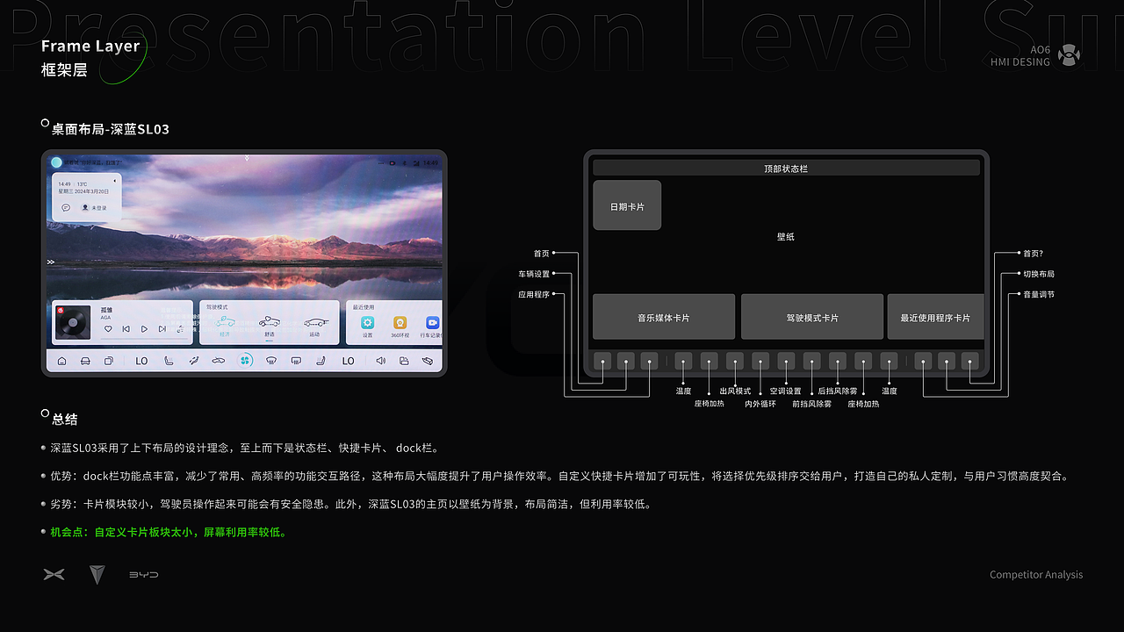
Task: Select 经济 driving mode
Action: [226, 326]
